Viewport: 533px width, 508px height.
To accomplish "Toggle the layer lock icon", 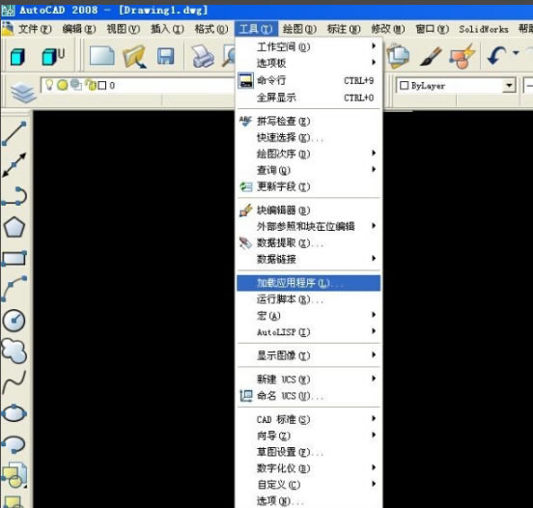I will [x=91, y=85].
